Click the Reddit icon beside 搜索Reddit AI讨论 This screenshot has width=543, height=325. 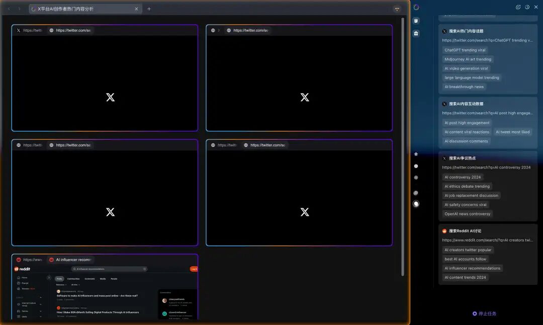point(444,231)
